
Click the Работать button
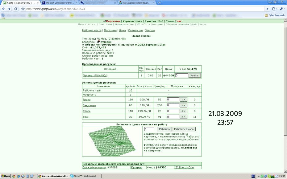coord(164,129)
